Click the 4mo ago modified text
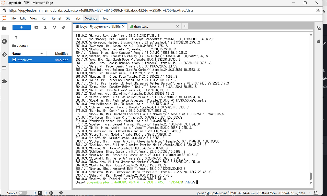This screenshot has width=327, height=196. tap(62, 60)
